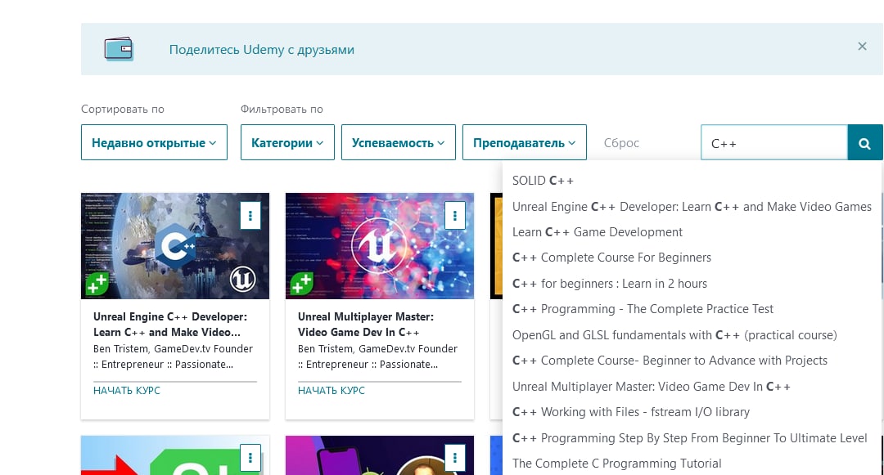Expand the Успеваемость filter dropdown

pos(399,142)
